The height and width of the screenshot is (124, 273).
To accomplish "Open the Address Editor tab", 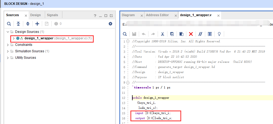I will (157, 15).
